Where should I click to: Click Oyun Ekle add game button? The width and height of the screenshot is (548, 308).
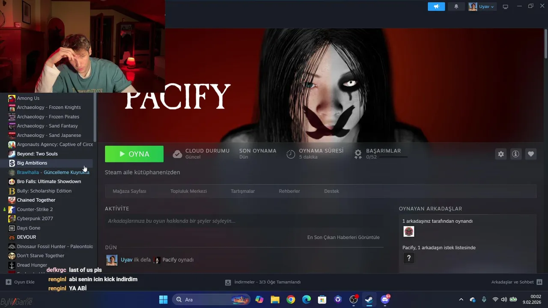(x=20, y=282)
